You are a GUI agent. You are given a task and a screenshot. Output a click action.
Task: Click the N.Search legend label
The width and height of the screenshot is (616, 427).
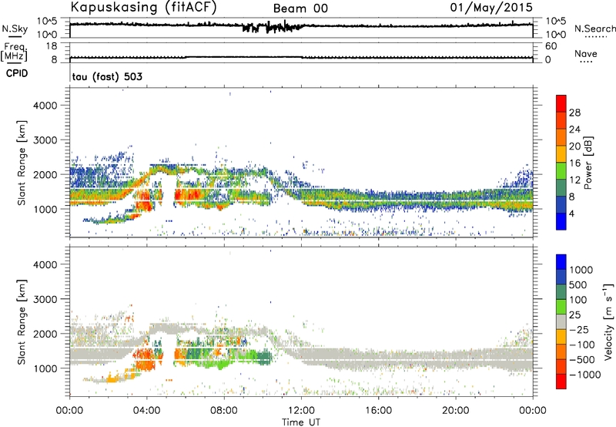click(x=594, y=29)
